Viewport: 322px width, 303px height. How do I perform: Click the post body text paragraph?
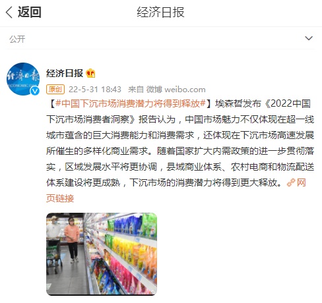click(180, 143)
